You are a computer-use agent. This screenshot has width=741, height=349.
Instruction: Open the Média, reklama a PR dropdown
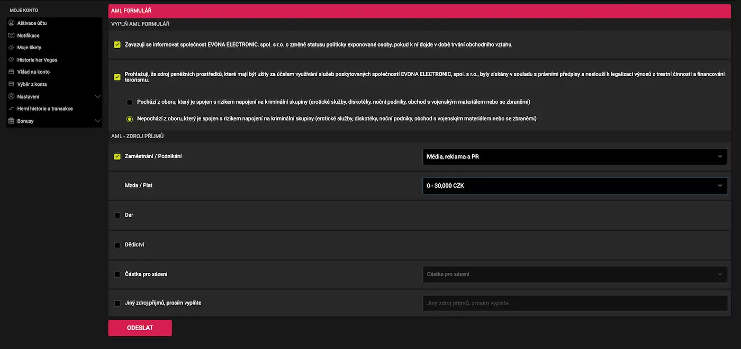pos(575,157)
